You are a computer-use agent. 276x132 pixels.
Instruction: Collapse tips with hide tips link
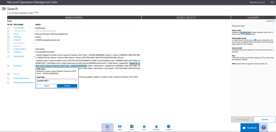click(x=270, y=21)
